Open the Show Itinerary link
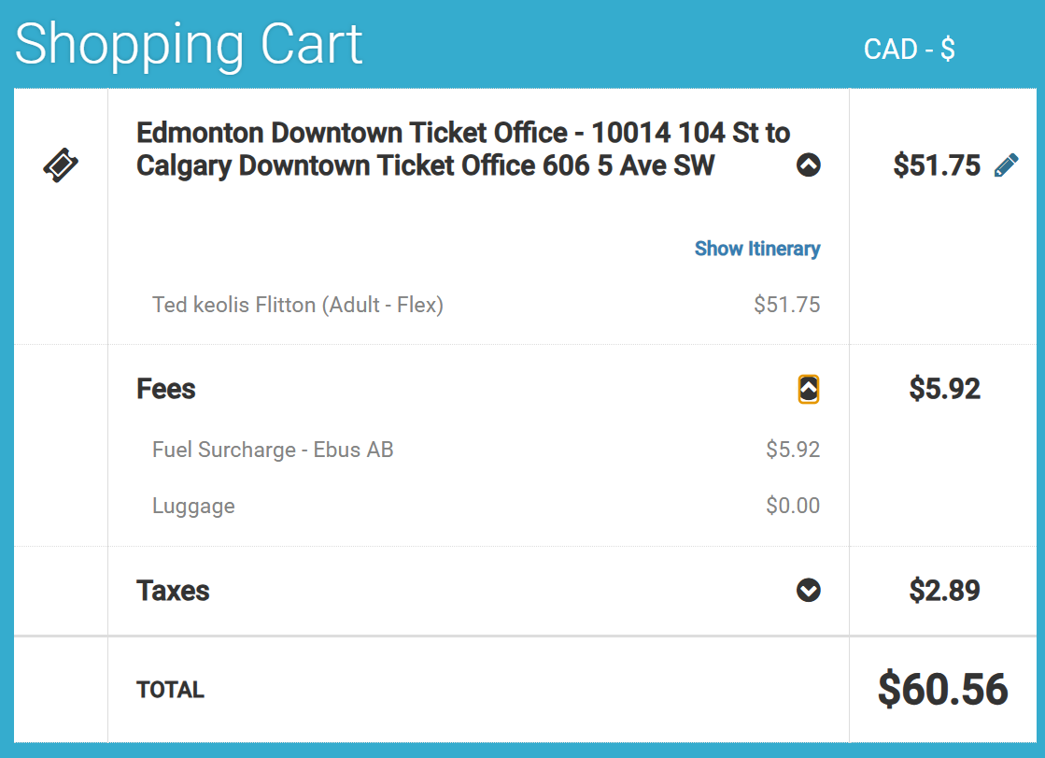 pos(757,249)
